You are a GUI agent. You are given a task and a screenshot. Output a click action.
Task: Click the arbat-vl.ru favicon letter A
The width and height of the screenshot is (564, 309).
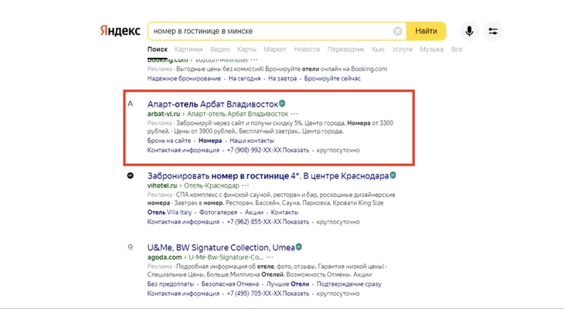click(131, 104)
